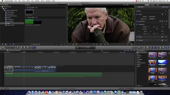Open the File menu
Screen dimensions: 170x95
(16, 1)
